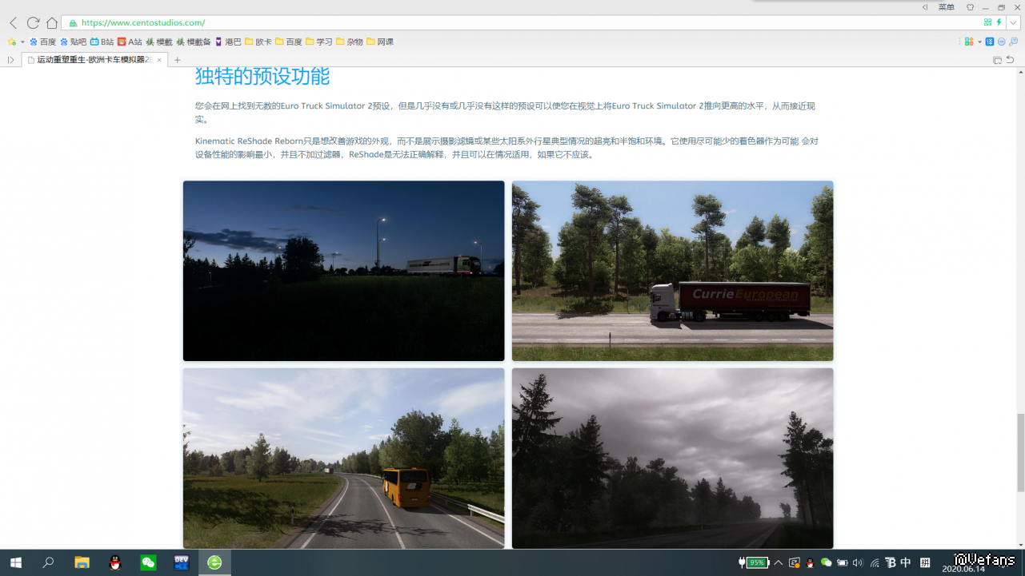Open File Explorer from the taskbar
Screen dimensions: 1025x576
click(82, 562)
